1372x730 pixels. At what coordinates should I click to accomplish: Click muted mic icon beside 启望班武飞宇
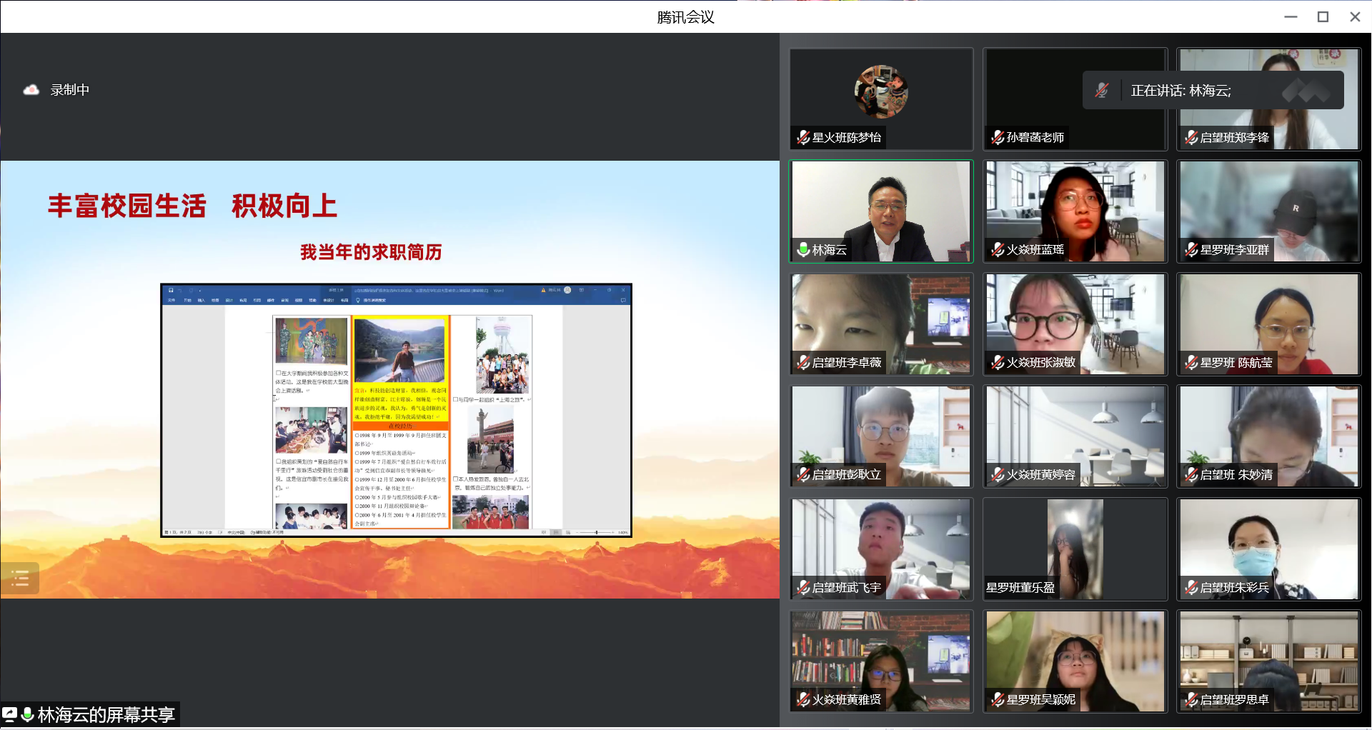pos(803,587)
